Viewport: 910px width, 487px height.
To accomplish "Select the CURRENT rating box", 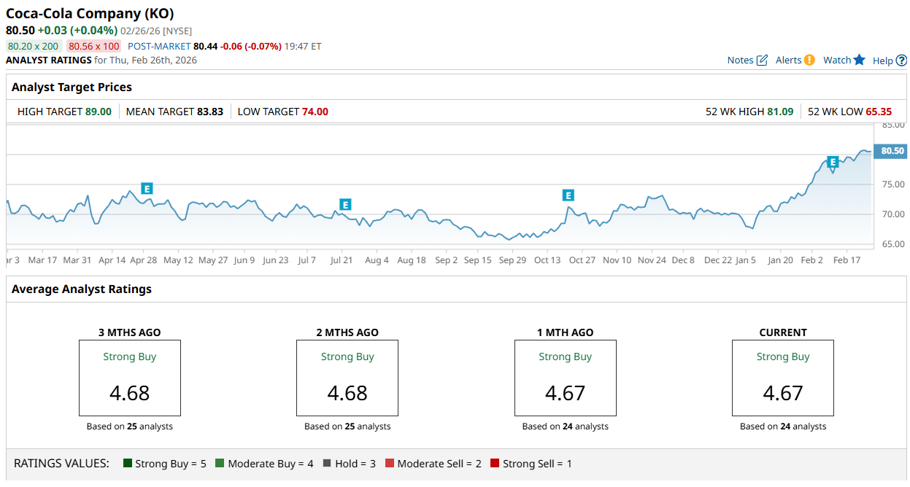I will click(783, 378).
